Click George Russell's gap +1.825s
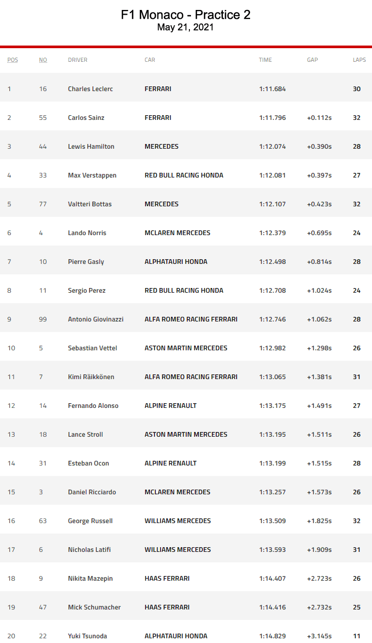This screenshot has width=372, height=643. tap(319, 521)
